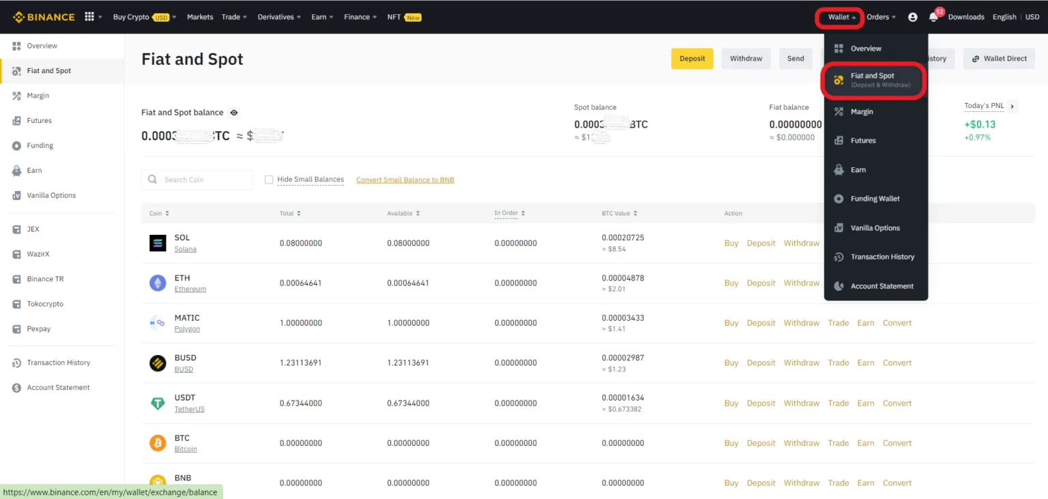This screenshot has height=499, width=1048.
Task: Open the Futures icon in the left sidebar
Action: [17, 121]
